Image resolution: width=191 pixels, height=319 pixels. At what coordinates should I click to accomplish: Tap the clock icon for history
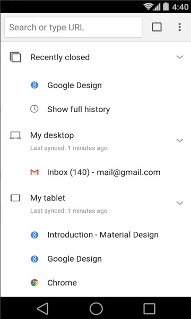pyautogui.click(x=34, y=109)
